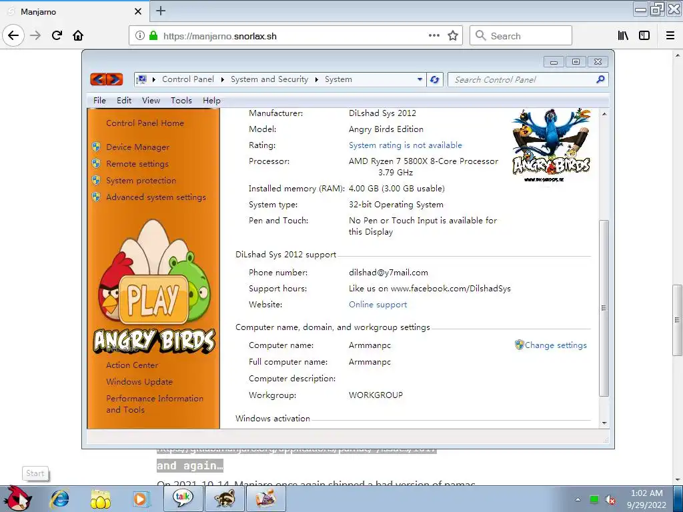Click the green network tray icon
This screenshot has height=512, width=683.
[x=594, y=499]
